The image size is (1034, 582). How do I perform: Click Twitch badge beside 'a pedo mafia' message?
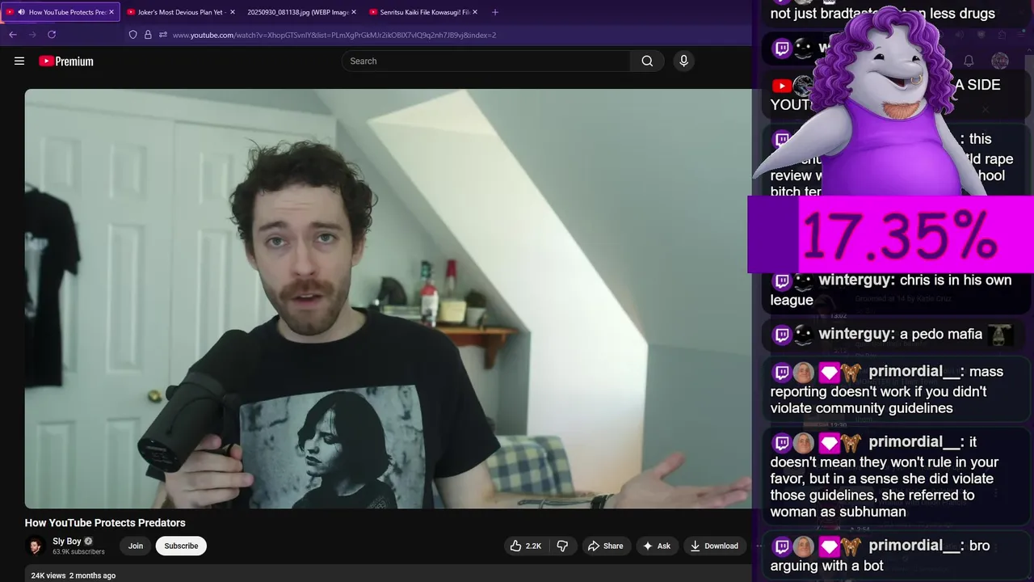(782, 335)
